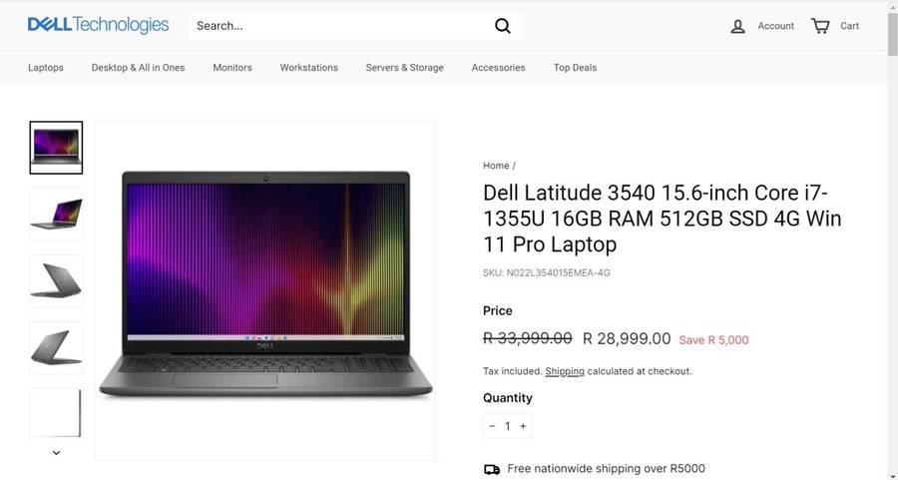Click the Dell Technologies logo
Screen dimensions: 898x480
point(98,25)
